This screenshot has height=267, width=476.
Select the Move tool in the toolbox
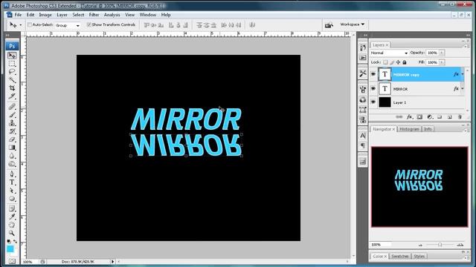[12, 56]
